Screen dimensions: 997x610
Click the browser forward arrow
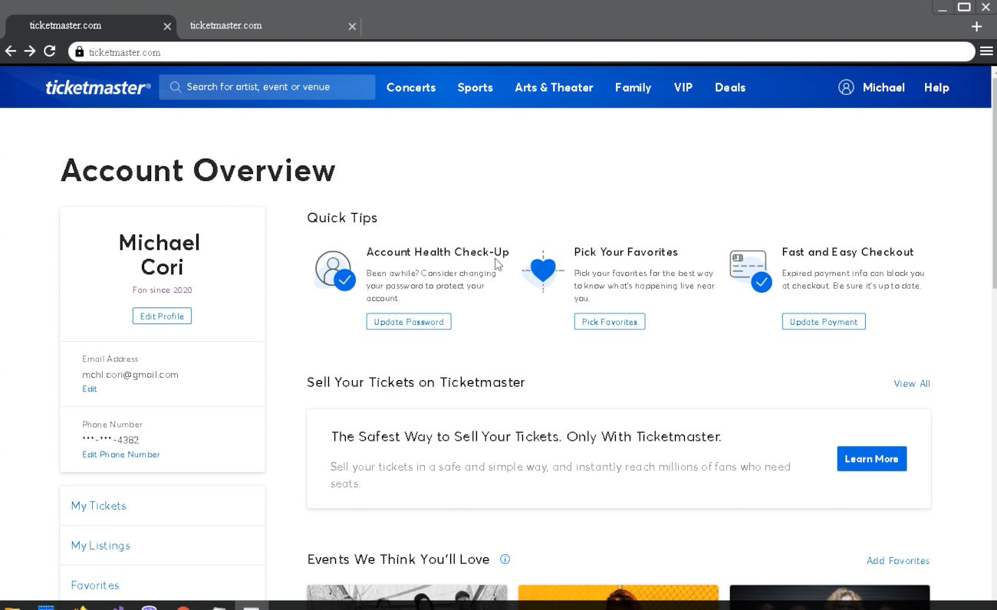click(30, 51)
